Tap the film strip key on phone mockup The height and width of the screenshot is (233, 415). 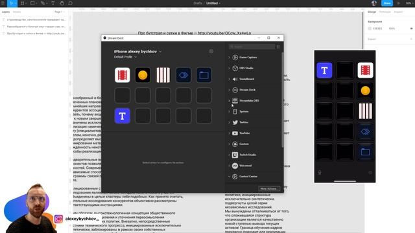[365, 71]
